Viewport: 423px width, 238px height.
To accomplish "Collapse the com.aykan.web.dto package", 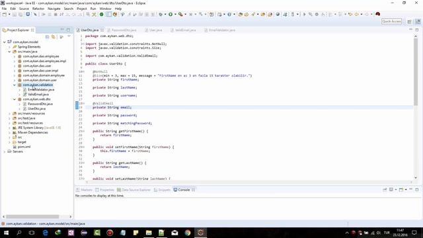I will click(15, 99).
